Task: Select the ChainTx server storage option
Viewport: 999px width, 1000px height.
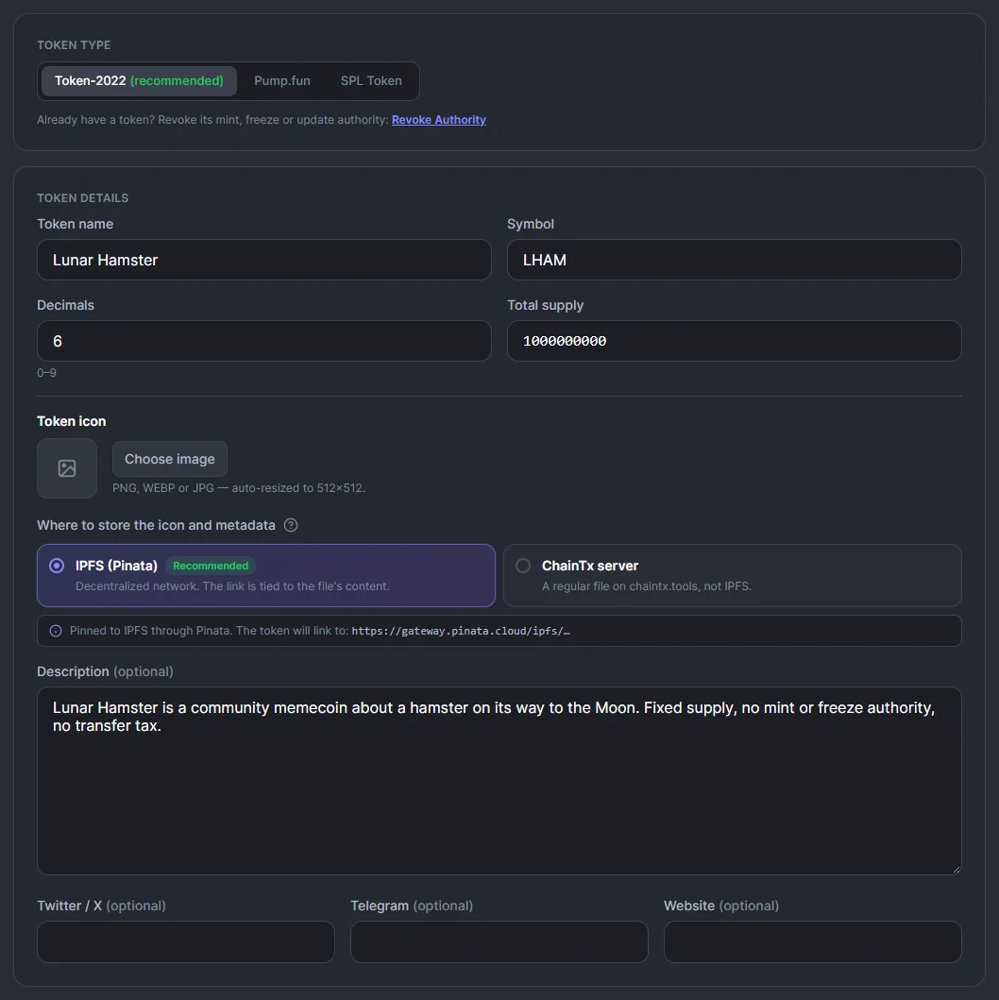Action: (733, 575)
